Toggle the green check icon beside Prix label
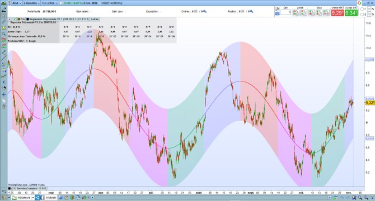Screen dimensions: 375x201 [15, 19]
